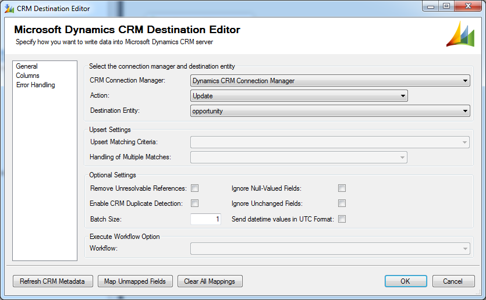Screen dimensions: 486x300
Task: Open the Action dropdown showing Update
Action: tap(299, 96)
